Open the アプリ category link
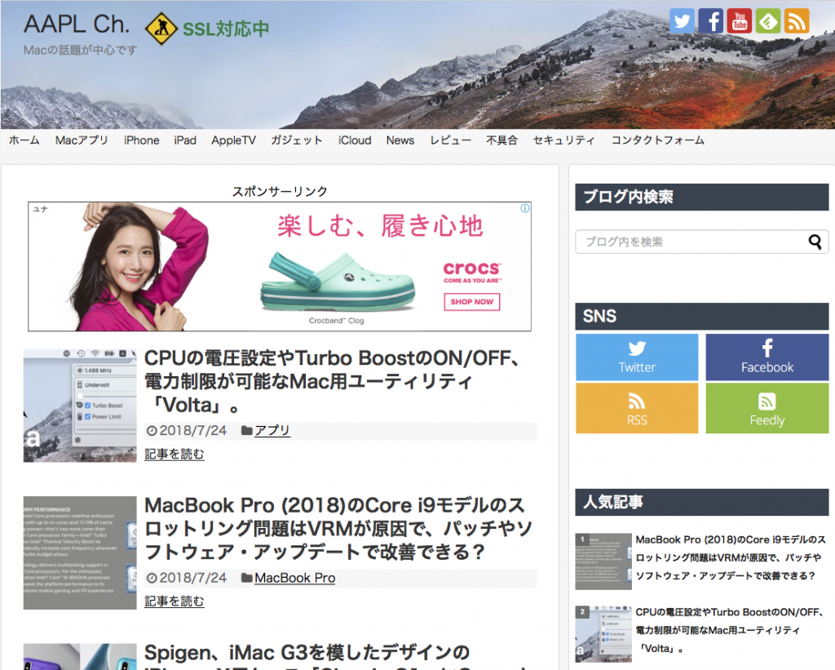Viewport: 835px width, 670px height. click(x=272, y=430)
